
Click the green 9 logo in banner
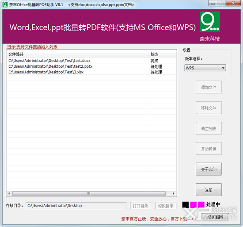tap(210, 22)
